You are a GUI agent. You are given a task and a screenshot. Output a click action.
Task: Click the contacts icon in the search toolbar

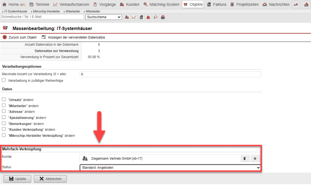(x=127, y=17)
